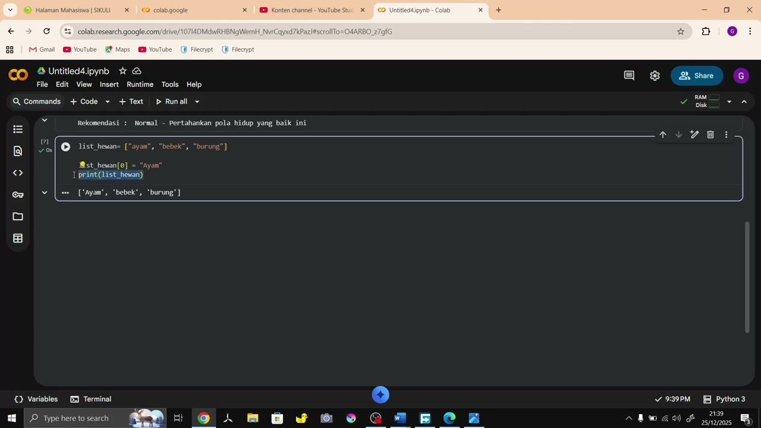This screenshot has height=428, width=761.
Task: Open File menu
Action: pos(42,84)
